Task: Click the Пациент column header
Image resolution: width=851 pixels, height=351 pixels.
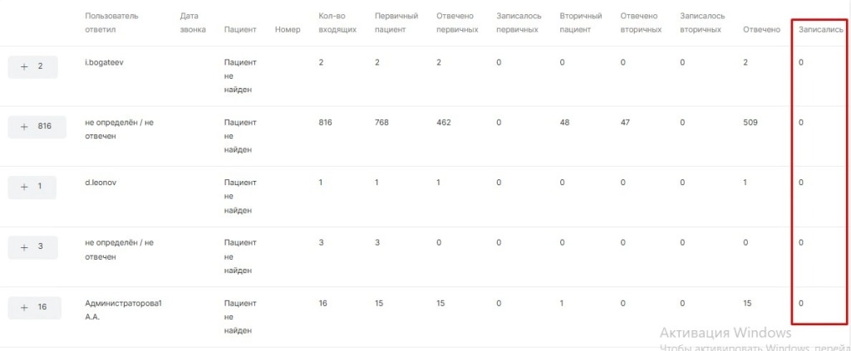Action: point(240,30)
